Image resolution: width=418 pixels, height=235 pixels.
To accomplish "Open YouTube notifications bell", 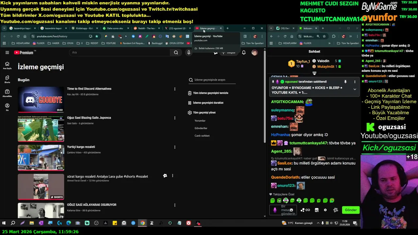I will [244, 53].
